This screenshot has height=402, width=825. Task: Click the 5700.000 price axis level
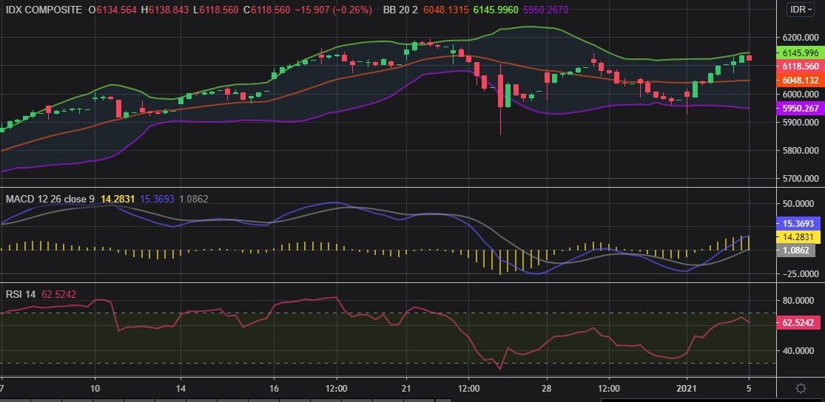tap(801, 179)
